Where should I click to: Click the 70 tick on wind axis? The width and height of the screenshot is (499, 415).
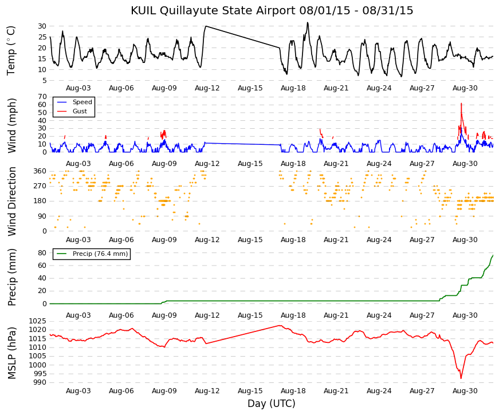click(x=42, y=97)
